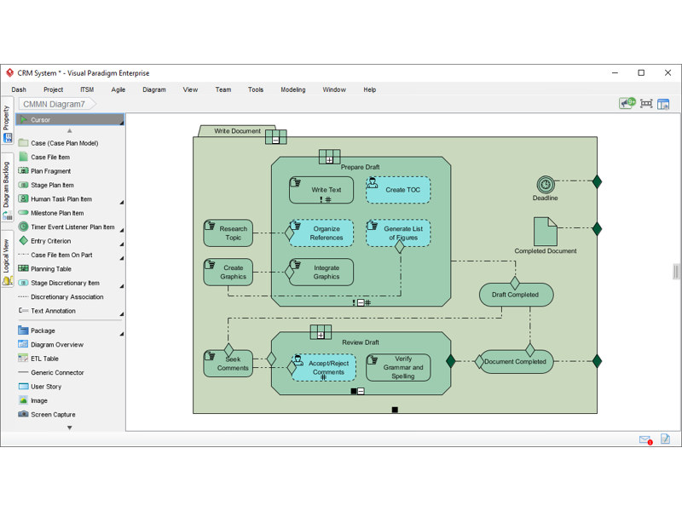
Task: Select the Deadline timer event
Action: (546, 184)
